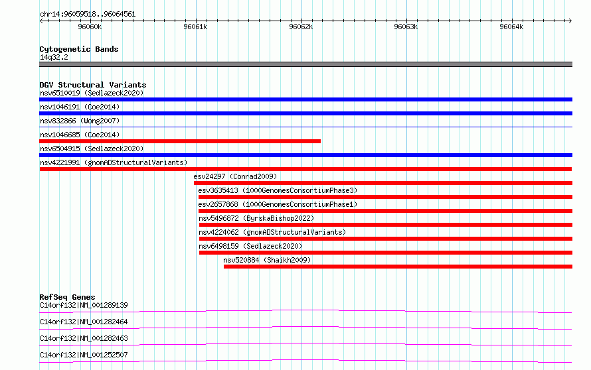Click the red bar under nsv6498159
The height and width of the screenshot is (370, 591).
pyautogui.click(x=386, y=253)
